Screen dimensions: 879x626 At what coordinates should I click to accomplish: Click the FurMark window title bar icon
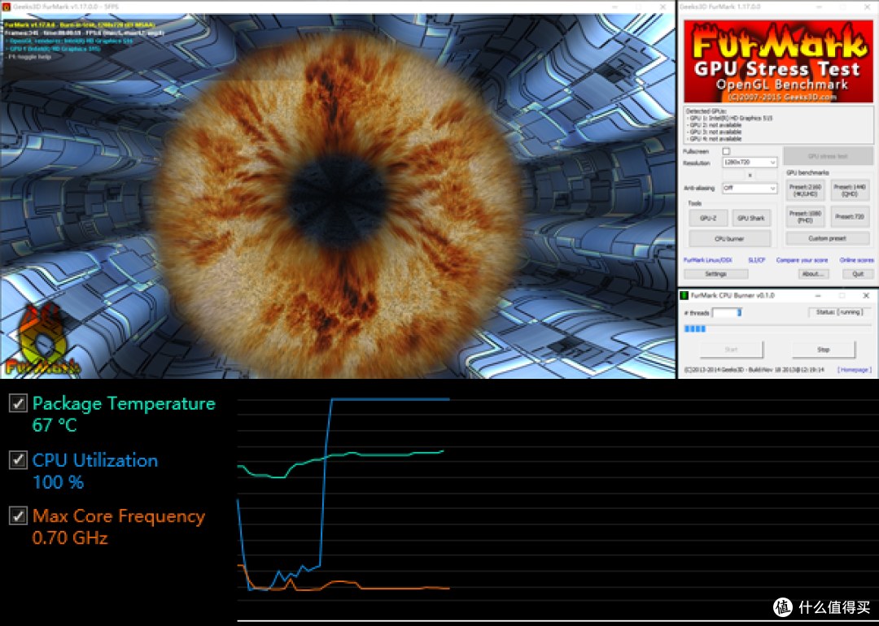tap(7, 7)
